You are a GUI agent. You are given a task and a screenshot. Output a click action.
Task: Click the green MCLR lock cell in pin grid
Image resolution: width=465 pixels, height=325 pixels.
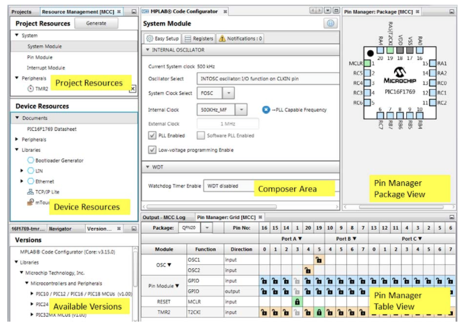298,301
